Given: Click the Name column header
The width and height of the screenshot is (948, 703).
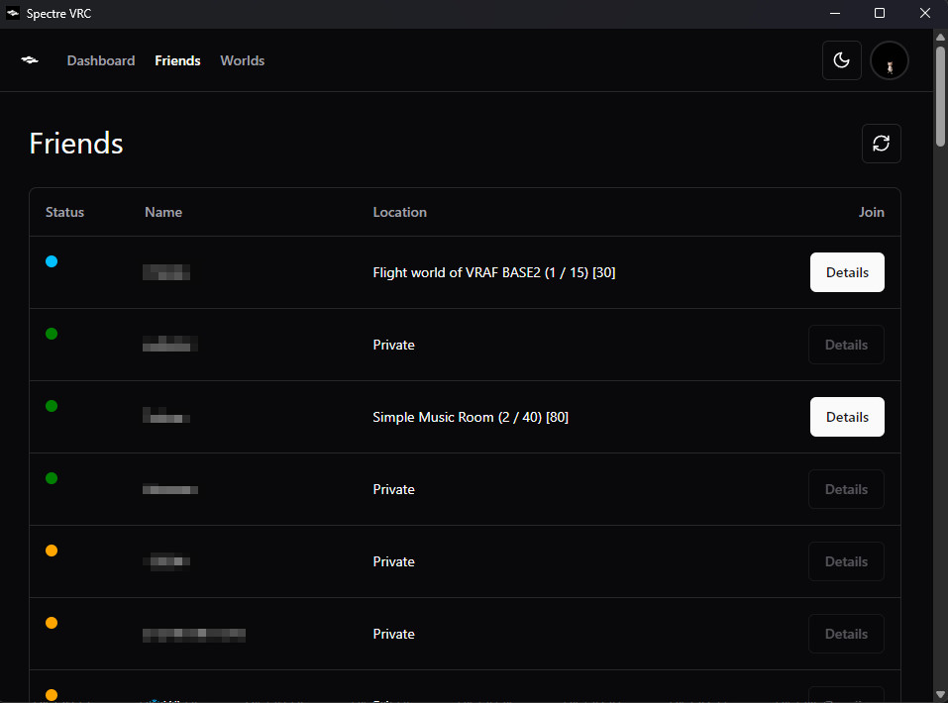Looking at the screenshot, I should (163, 212).
